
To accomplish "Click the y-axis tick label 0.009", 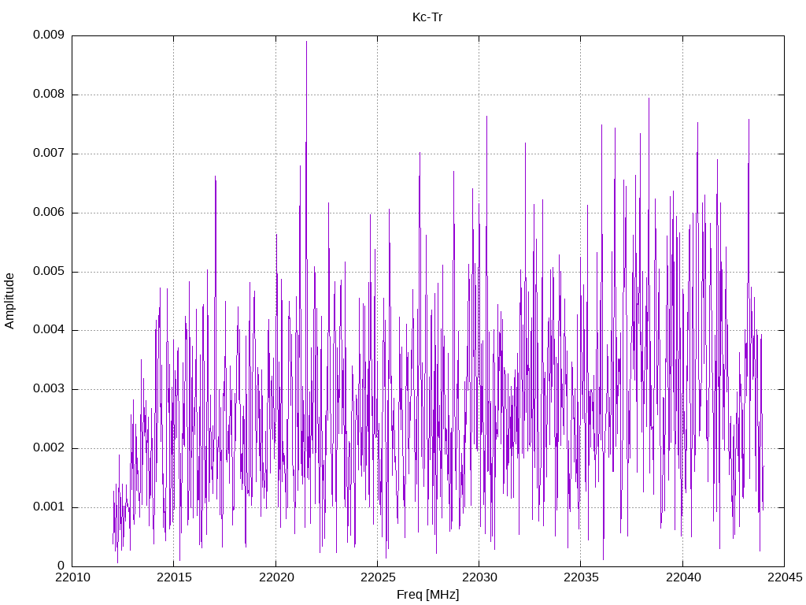I will coord(49,35).
